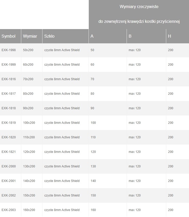The width and height of the screenshot is (189, 217).
Task: Click the Symbol column header
Action: [x=9, y=36]
